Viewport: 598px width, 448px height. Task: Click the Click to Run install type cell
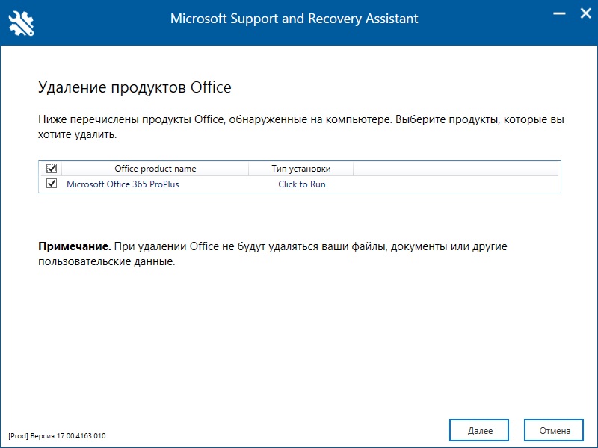[x=301, y=184]
